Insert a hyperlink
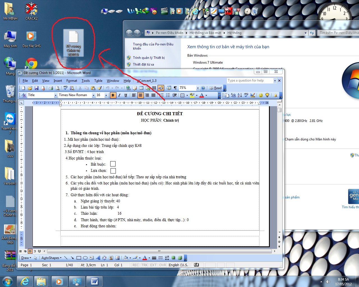Screen dimensions: 359x287 (128, 88)
